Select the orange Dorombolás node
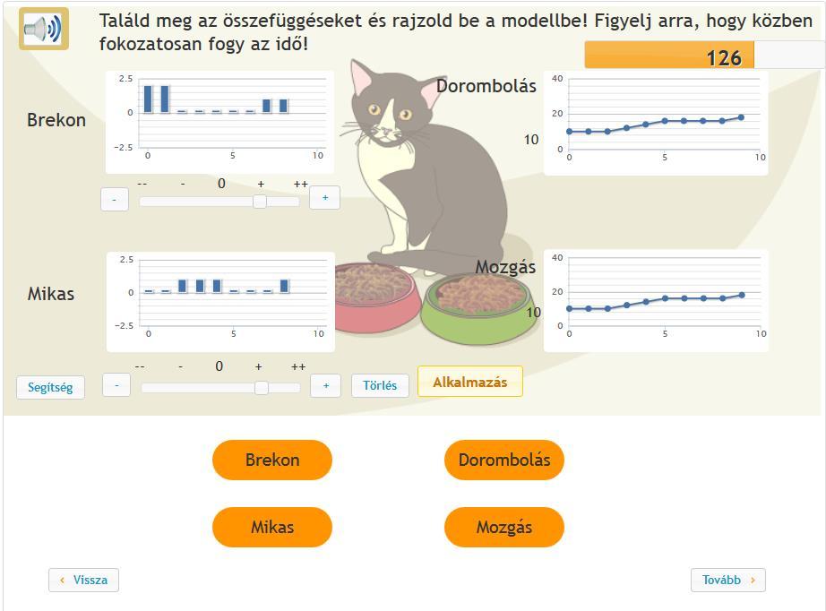Image resolution: width=826 pixels, height=611 pixels. coord(504,460)
